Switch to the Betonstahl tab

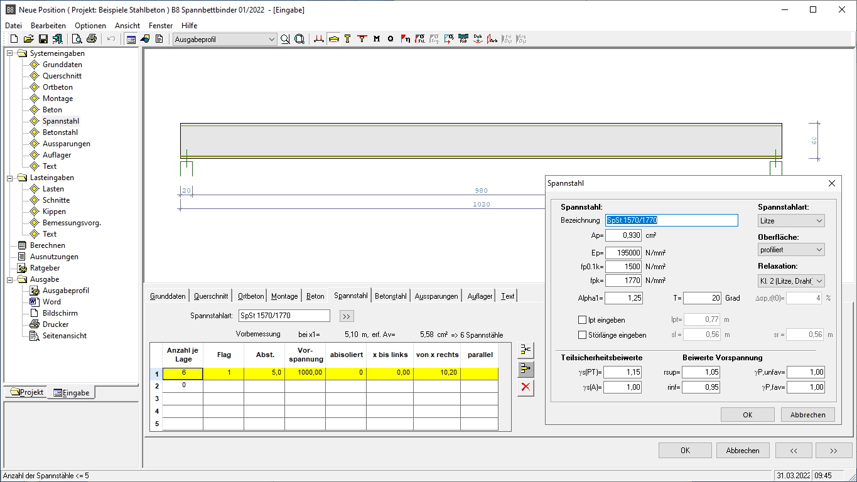point(391,296)
